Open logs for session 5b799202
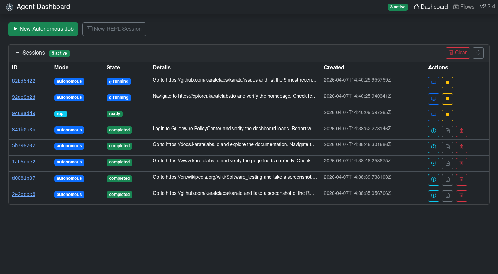Image resolution: width=498 pixels, height=274 pixels. (x=447, y=147)
